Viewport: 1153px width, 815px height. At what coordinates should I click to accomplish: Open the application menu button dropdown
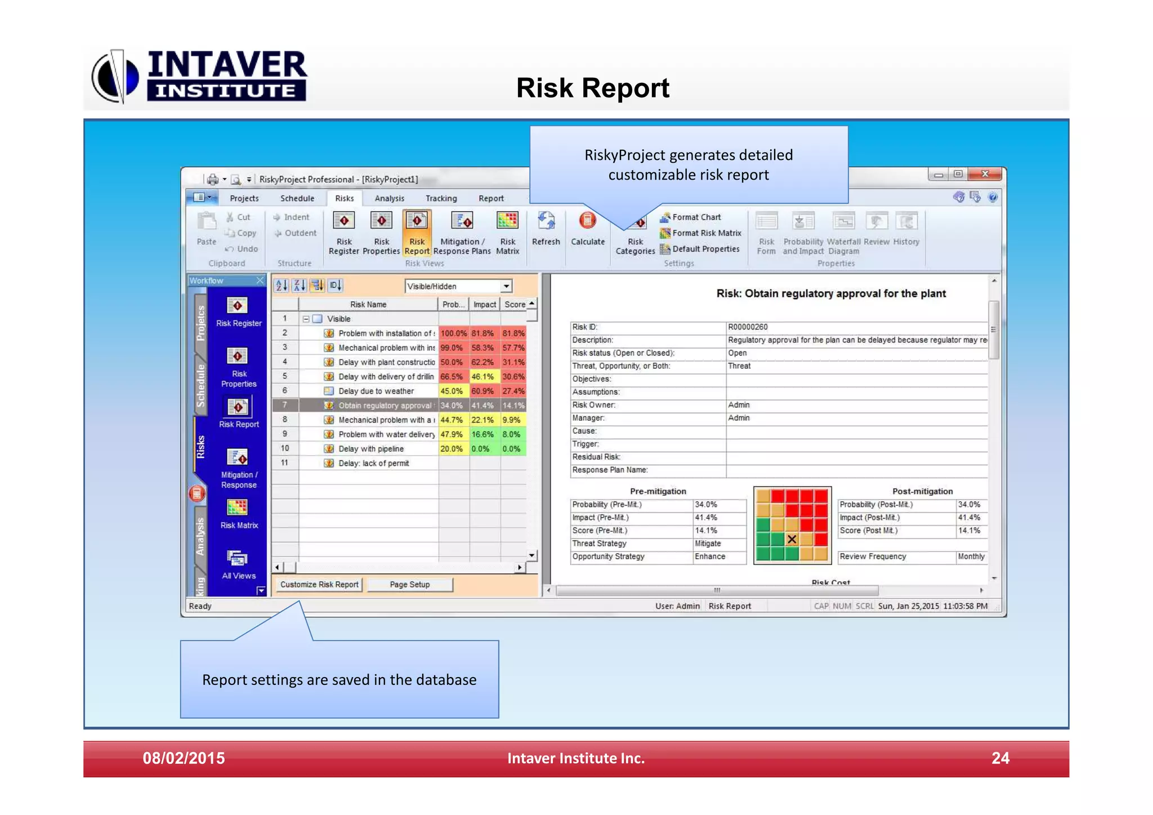(x=202, y=197)
